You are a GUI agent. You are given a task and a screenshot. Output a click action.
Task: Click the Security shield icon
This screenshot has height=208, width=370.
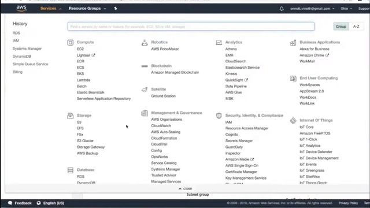tap(219, 116)
